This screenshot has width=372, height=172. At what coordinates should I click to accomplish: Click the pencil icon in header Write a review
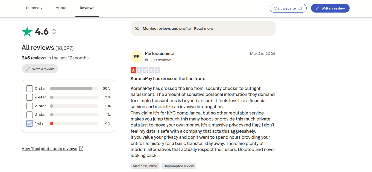(317, 8)
